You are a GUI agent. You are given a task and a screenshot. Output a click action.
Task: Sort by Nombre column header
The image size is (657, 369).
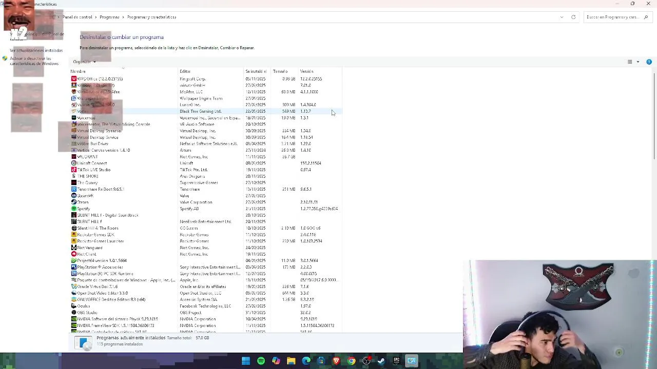click(x=123, y=71)
